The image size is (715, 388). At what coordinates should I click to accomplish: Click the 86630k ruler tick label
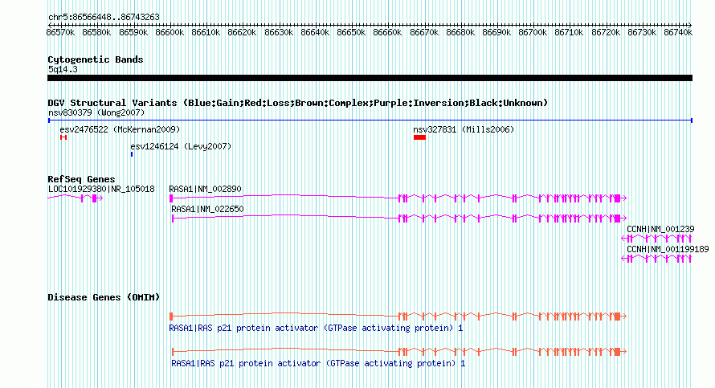[279, 33]
